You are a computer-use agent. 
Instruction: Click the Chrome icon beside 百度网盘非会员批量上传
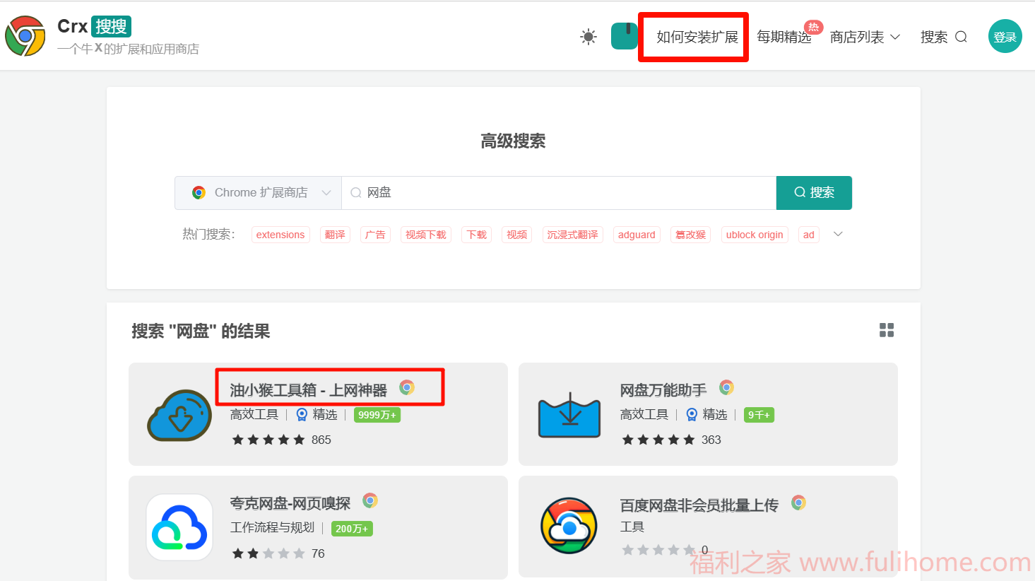pyautogui.click(x=798, y=503)
